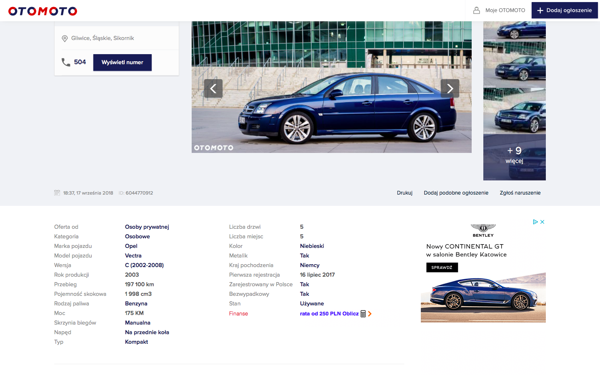
Task: Click the phone handset icon
Action: (x=66, y=62)
